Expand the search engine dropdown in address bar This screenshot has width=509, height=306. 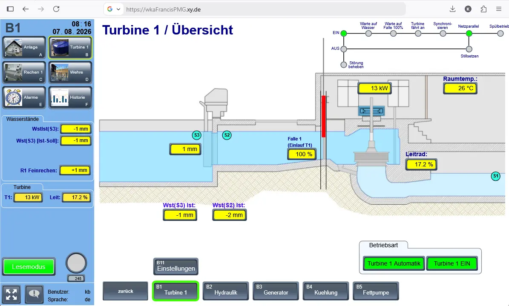tap(118, 9)
